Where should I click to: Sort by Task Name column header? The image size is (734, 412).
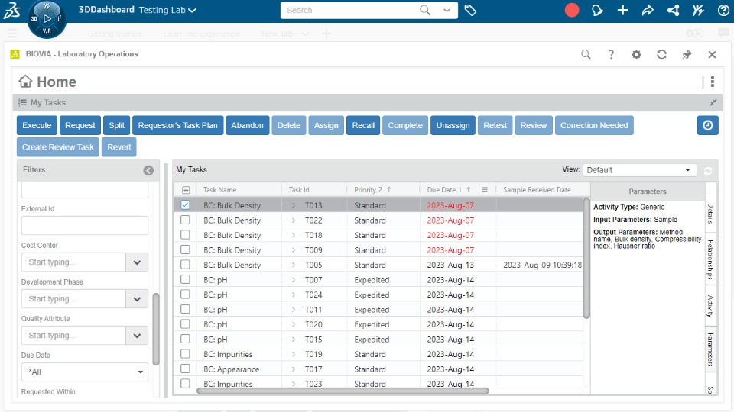[x=219, y=190]
